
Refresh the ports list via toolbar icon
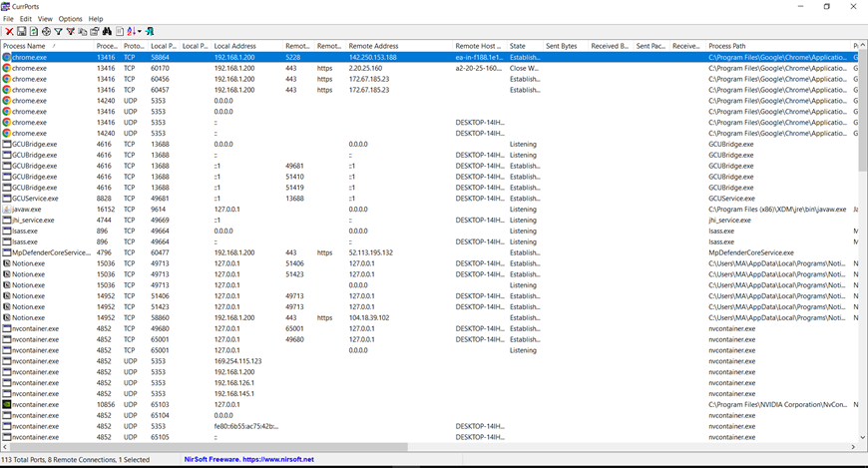[33, 32]
